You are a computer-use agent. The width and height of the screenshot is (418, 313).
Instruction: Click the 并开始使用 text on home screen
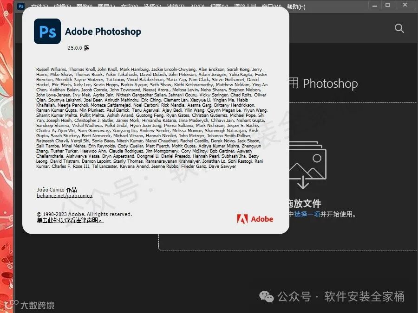point(338,214)
